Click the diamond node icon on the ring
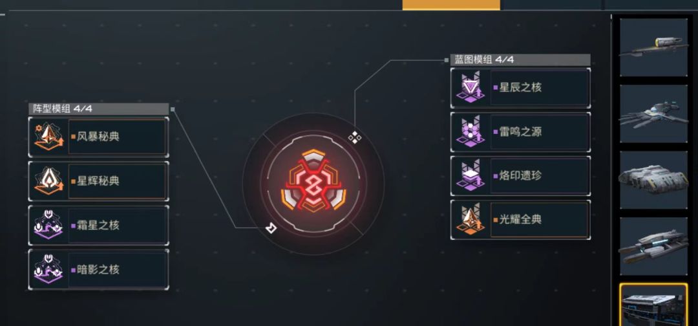The width and height of the screenshot is (698, 326). (x=354, y=137)
